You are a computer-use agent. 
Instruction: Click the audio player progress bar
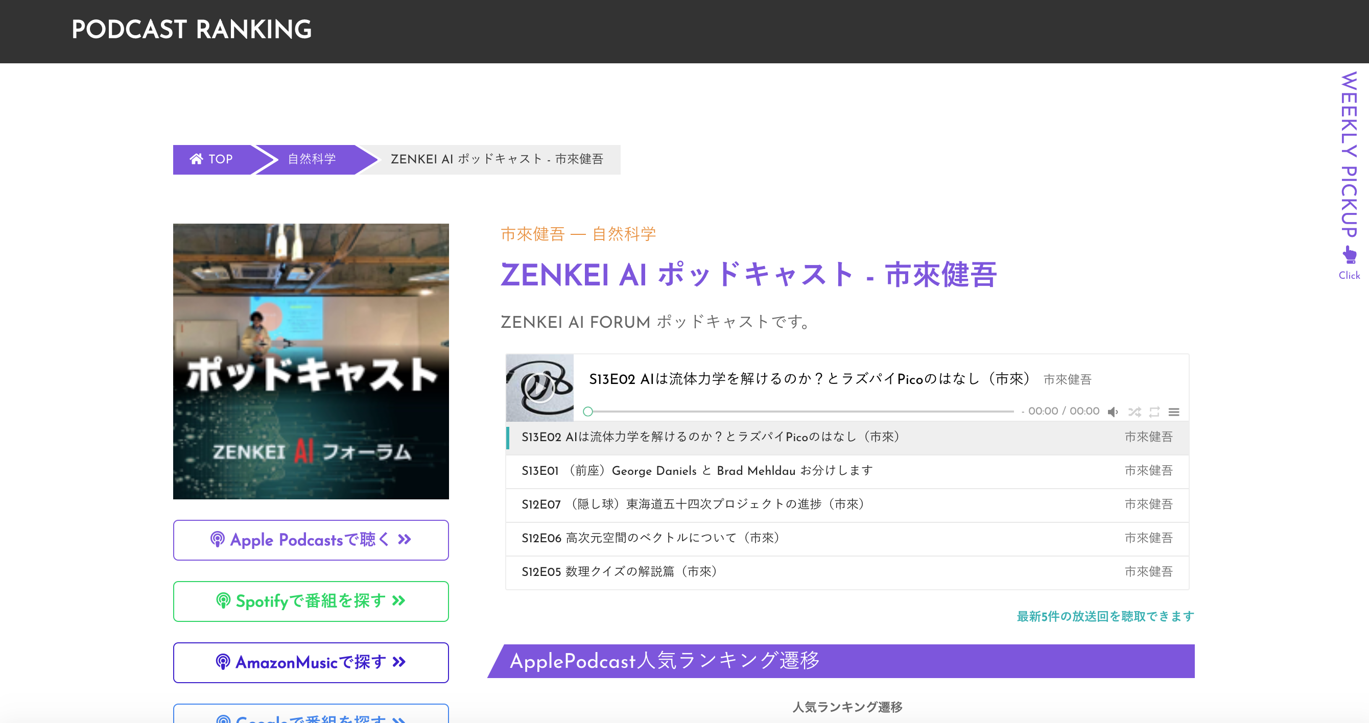pos(800,411)
